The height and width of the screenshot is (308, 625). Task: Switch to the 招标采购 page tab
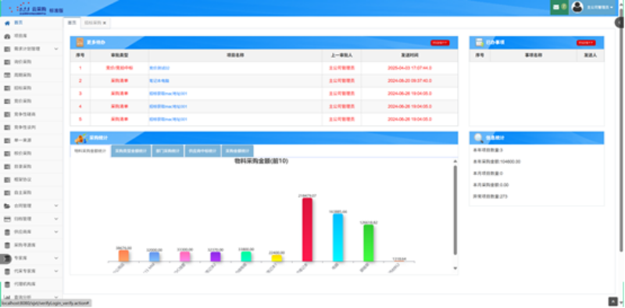(x=95, y=23)
